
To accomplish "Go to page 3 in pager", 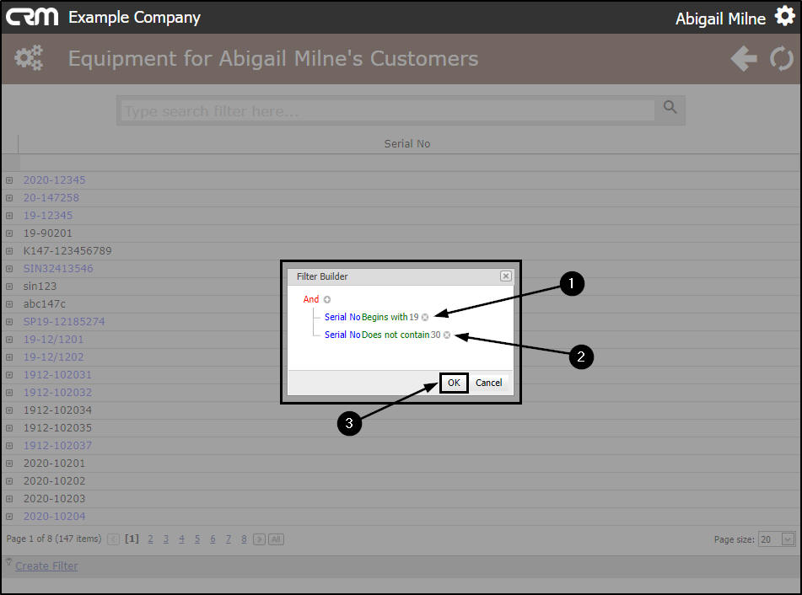I will [x=166, y=539].
